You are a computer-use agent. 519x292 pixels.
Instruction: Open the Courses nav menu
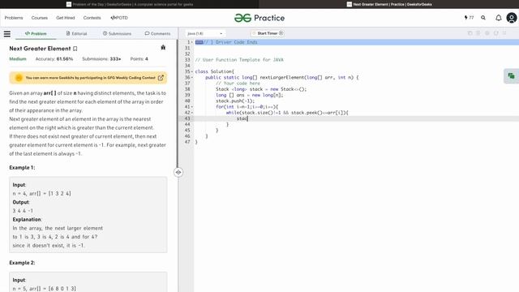pyautogui.click(x=40, y=18)
